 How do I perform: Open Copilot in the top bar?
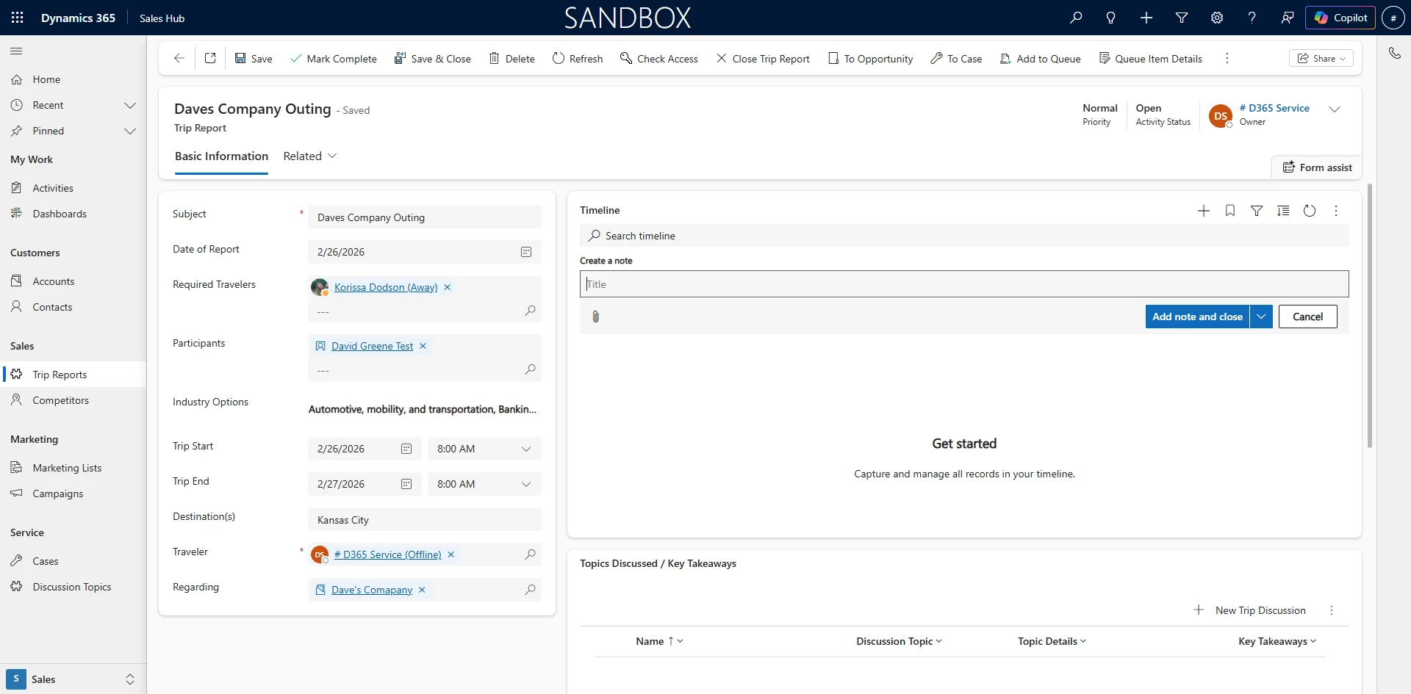click(x=1340, y=18)
